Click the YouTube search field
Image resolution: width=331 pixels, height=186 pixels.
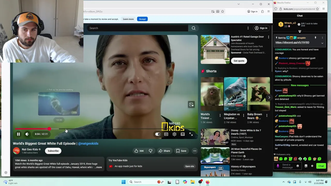tap(137, 28)
